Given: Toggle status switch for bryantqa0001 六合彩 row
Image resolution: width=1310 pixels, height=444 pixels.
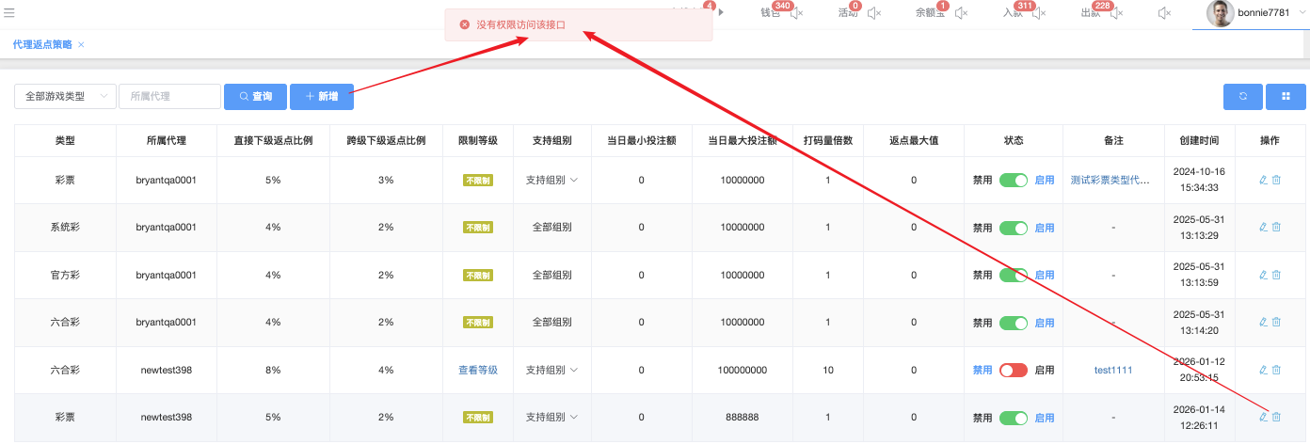Looking at the screenshot, I should pyautogui.click(x=1013, y=323).
